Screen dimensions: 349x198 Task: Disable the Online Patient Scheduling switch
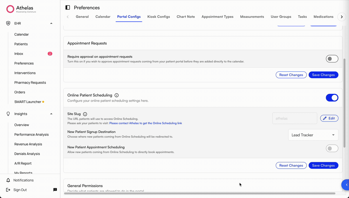click(332, 98)
